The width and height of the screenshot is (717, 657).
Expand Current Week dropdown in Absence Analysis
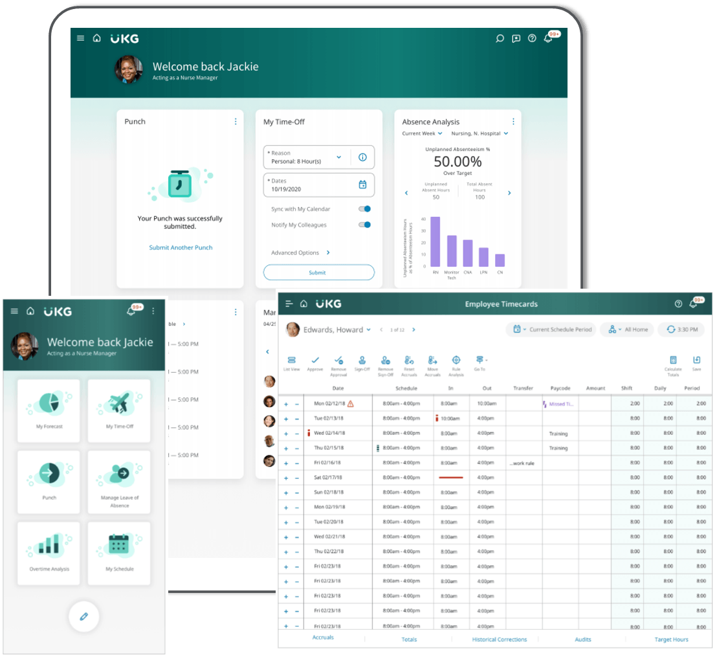[x=422, y=133]
